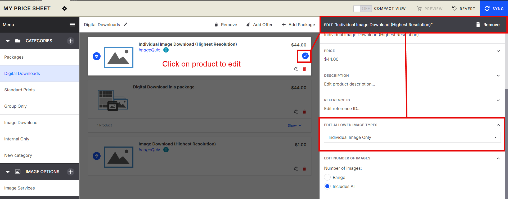Viewport: 508px width, 199px height.
Task: Collapse the CATEGORIES section arrow
Action: (x=8, y=41)
